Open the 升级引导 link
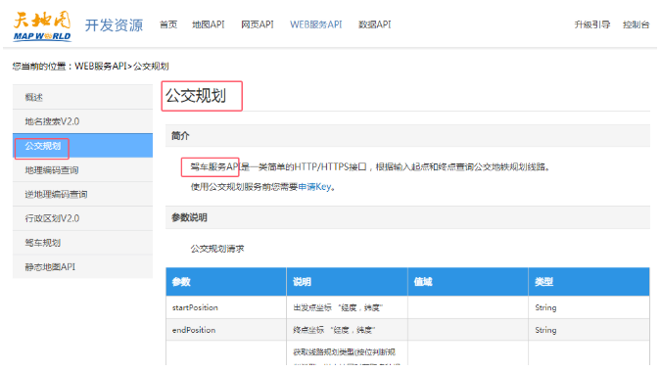This screenshot has width=661, height=372. click(x=592, y=24)
